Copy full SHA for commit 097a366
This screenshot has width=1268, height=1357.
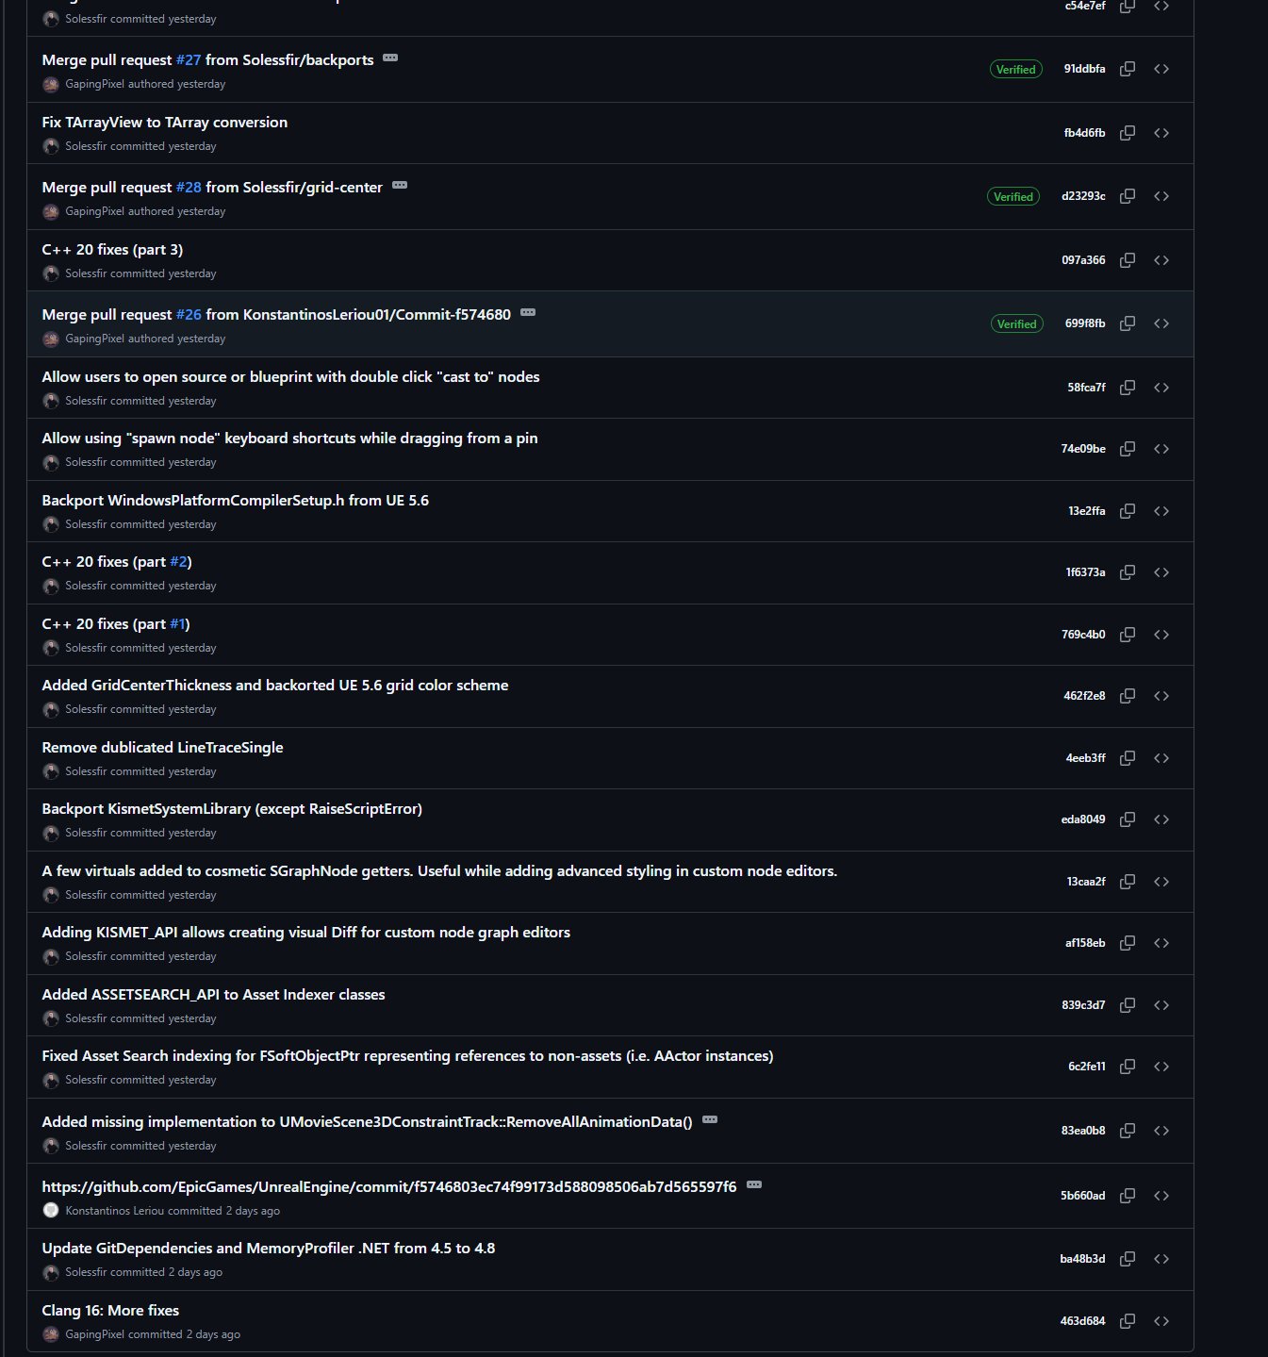pyautogui.click(x=1127, y=260)
